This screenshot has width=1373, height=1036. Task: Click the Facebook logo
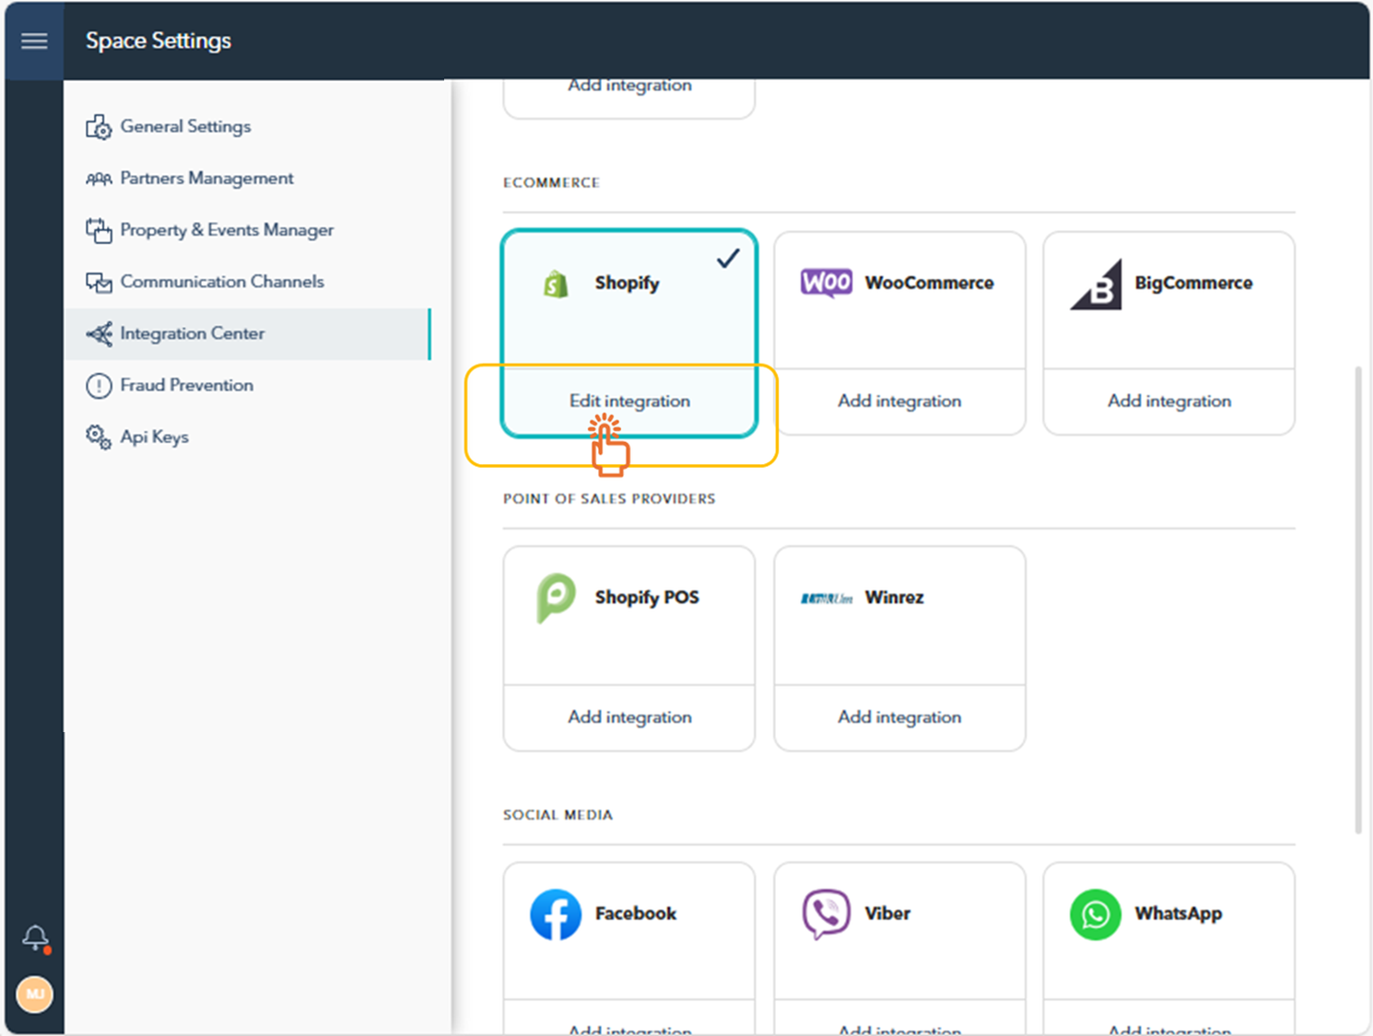[x=556, y=914]
